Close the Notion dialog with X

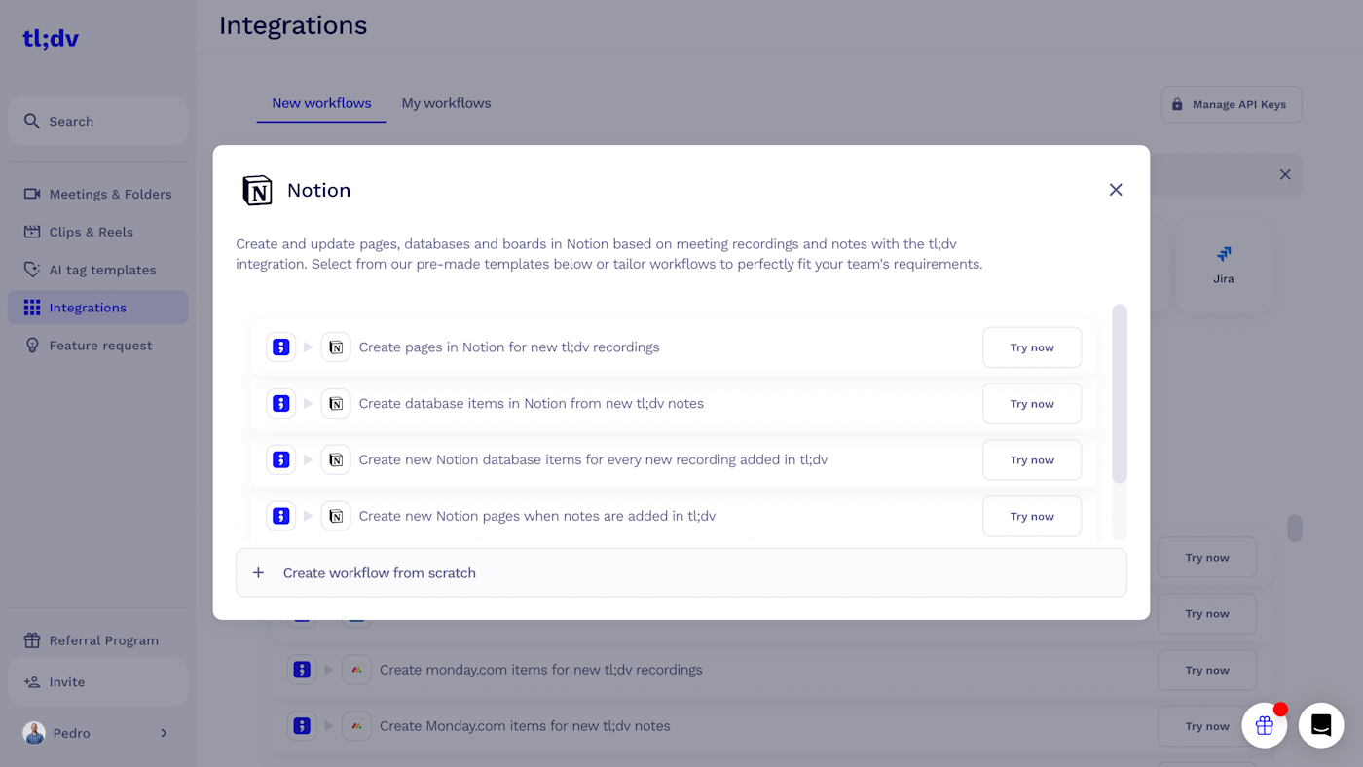tap(1116, 190)
